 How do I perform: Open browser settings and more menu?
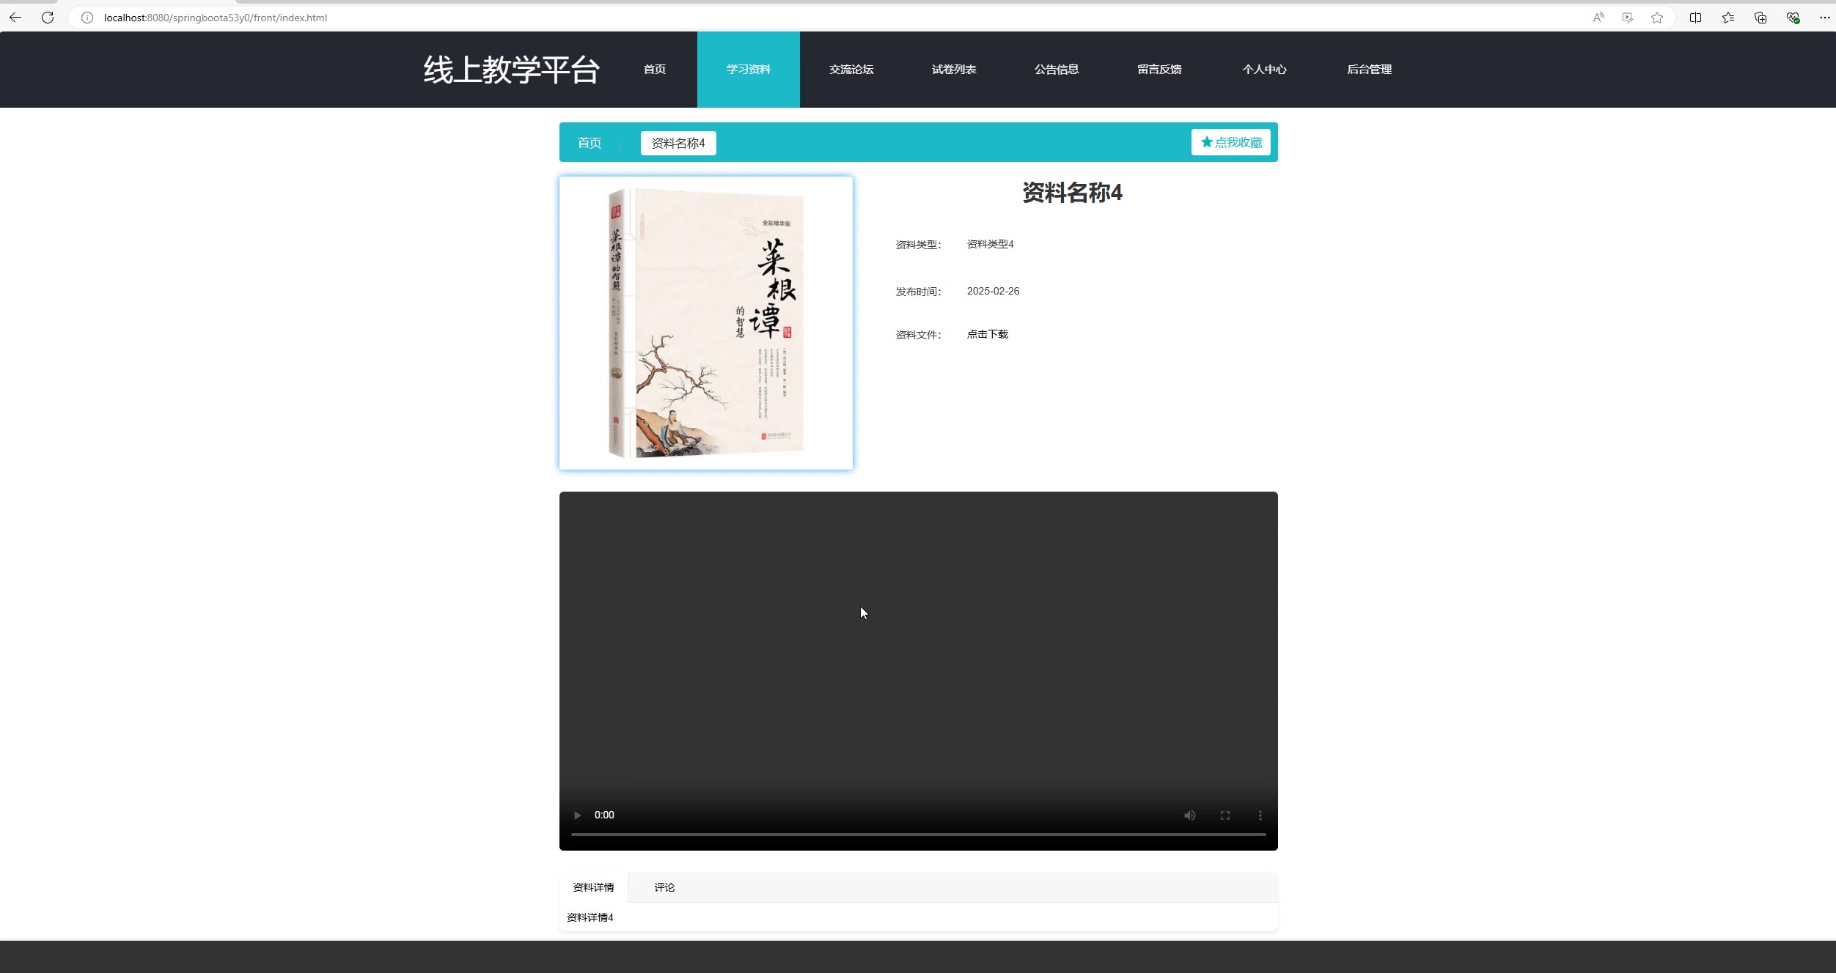pyautogui.click(x=1824, y=18)
